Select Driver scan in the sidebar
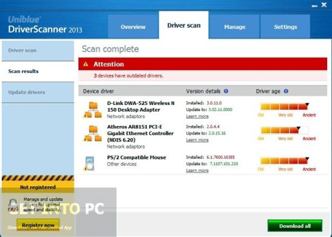 (38, 51)
